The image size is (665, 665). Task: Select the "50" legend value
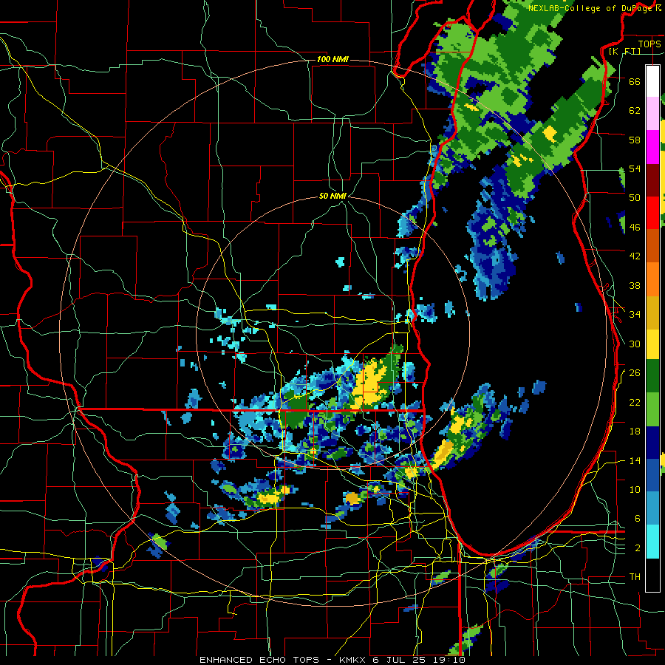pyautogui.click(x=635, y=197)
